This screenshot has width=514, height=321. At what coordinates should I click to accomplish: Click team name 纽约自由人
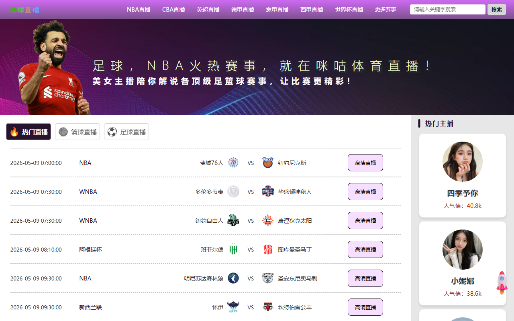(x=209, y=221)
